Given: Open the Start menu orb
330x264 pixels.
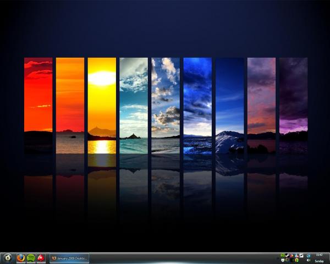Looking at the screenshot, I should (7, 257).
